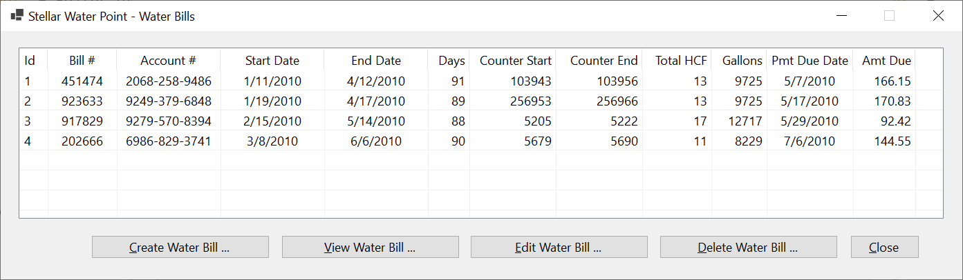Image resolution: width=963 pixels, height=280 pixels.
Task: Click the Total HCF column header
Action: click(x=677, y=61)
